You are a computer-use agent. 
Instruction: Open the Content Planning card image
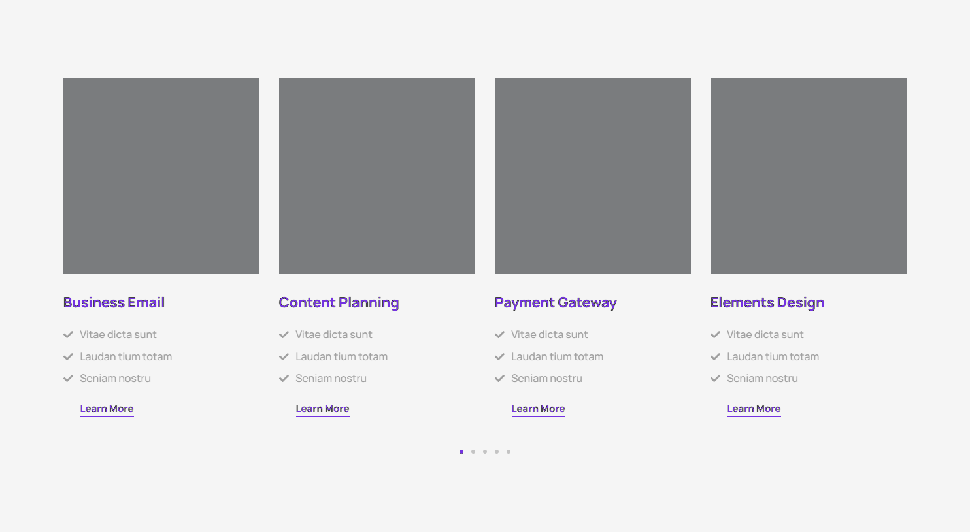point(377,176)
